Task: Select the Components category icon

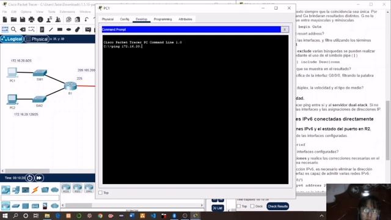Action: 26,190
